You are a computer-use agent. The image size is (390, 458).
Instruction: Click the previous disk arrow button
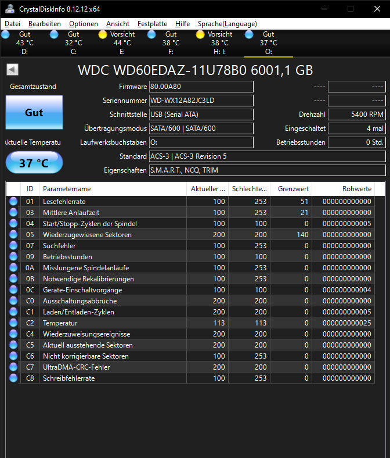(13, 70)
